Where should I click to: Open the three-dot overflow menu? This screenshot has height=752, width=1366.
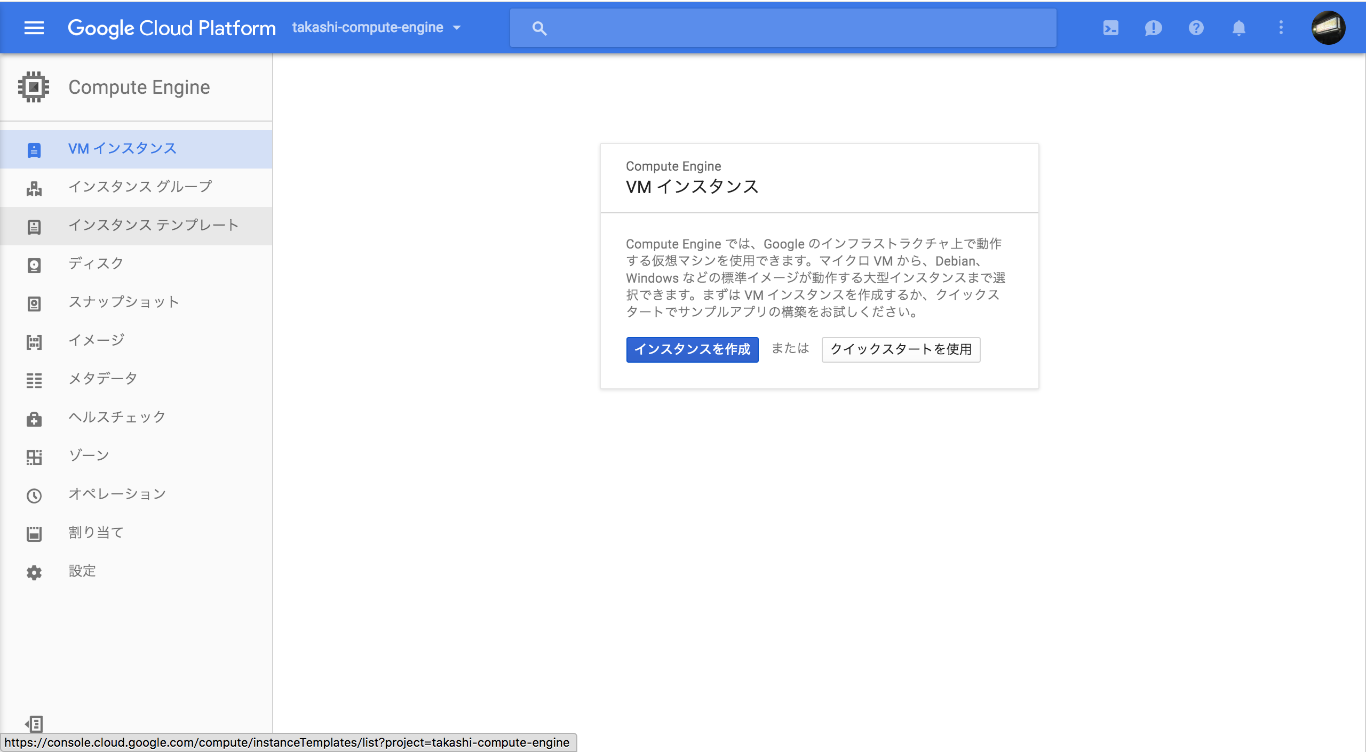[1281, 28]
